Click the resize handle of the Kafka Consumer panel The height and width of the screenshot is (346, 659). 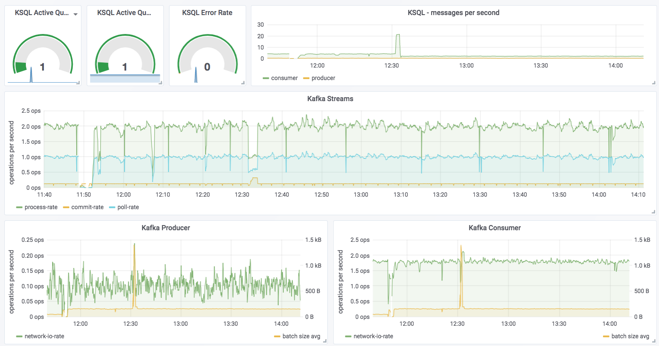click(x=654, y=341)
